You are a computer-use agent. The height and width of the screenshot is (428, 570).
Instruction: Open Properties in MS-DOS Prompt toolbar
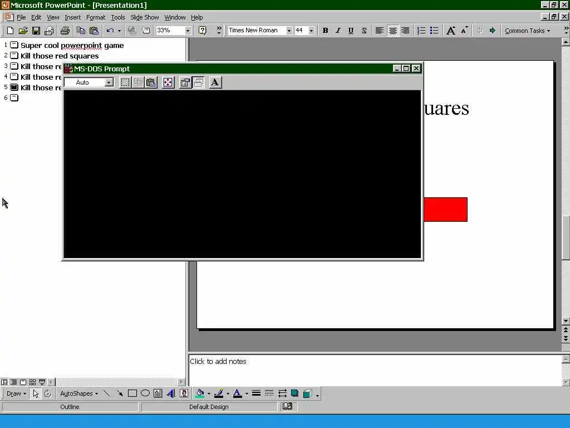pos(185,82)
